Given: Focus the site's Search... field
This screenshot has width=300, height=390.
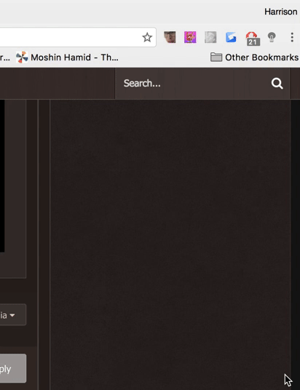Looking at the screenshot, I should pyautogui.click(x=193, y=84).
